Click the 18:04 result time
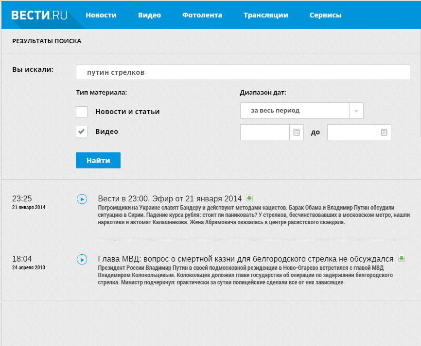The width and height of the screenshot is (421, 346). pos(22,259)
